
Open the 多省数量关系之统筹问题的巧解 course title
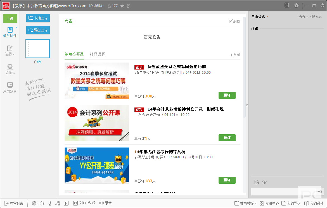pyautogui.click(x=177, y=67)
